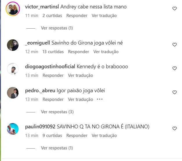This screenshot has width=182, height=161.
Task: Open pedro._abreu's profile avatar
Action: [13, 93]
